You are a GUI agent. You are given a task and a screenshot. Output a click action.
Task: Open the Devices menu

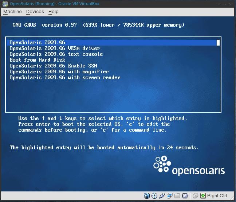(x=35, y=12)
